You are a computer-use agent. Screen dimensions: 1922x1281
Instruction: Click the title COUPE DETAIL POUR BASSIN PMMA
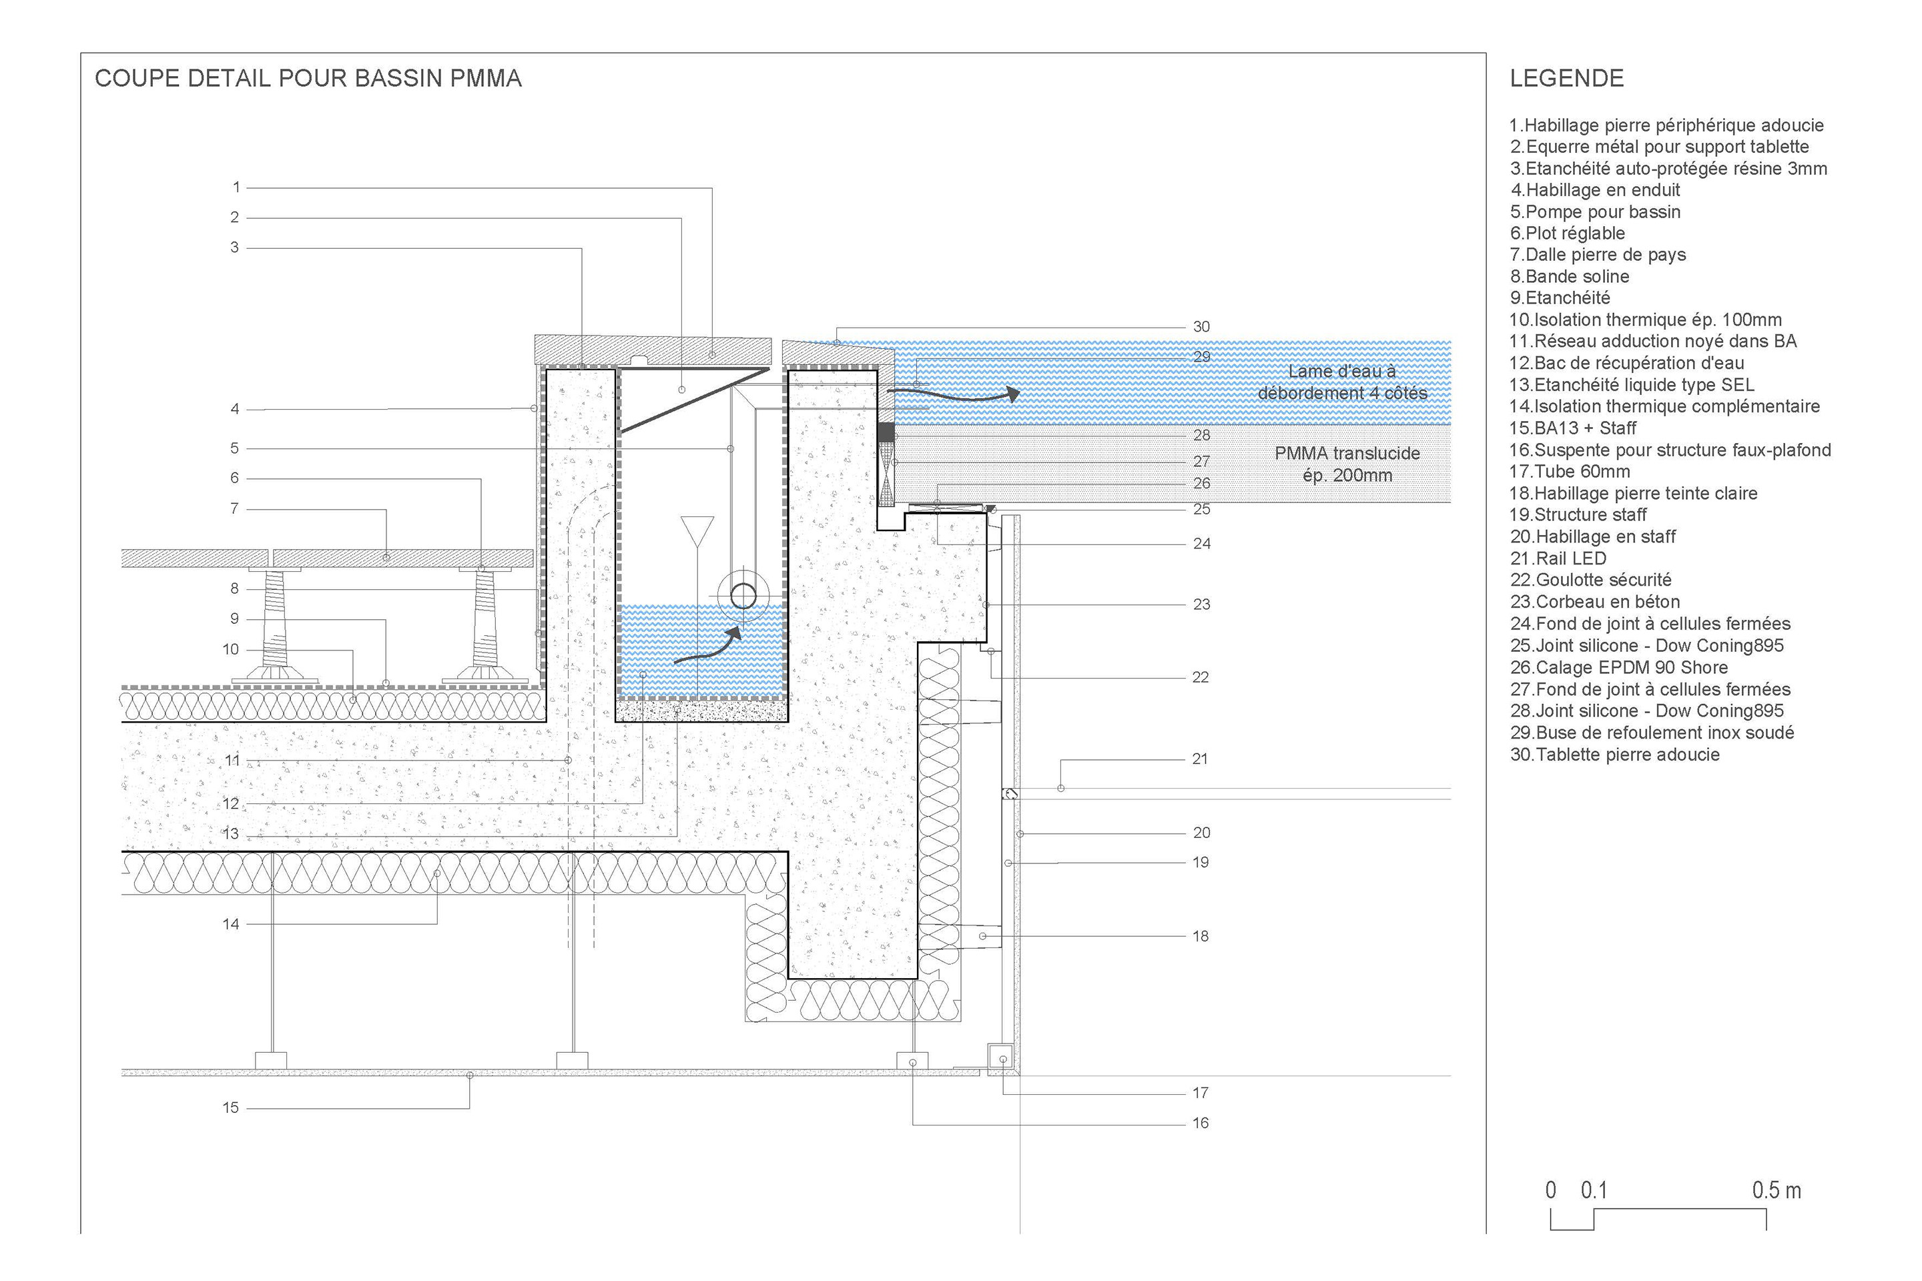308,79
